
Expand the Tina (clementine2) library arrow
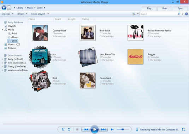2,63
